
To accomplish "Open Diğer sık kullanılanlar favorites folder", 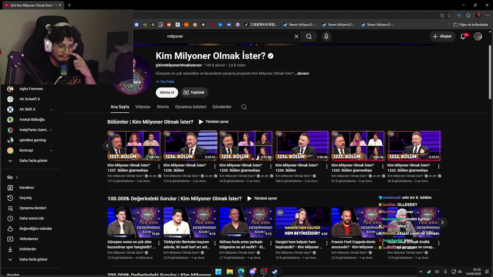I will tap(471, 25).
